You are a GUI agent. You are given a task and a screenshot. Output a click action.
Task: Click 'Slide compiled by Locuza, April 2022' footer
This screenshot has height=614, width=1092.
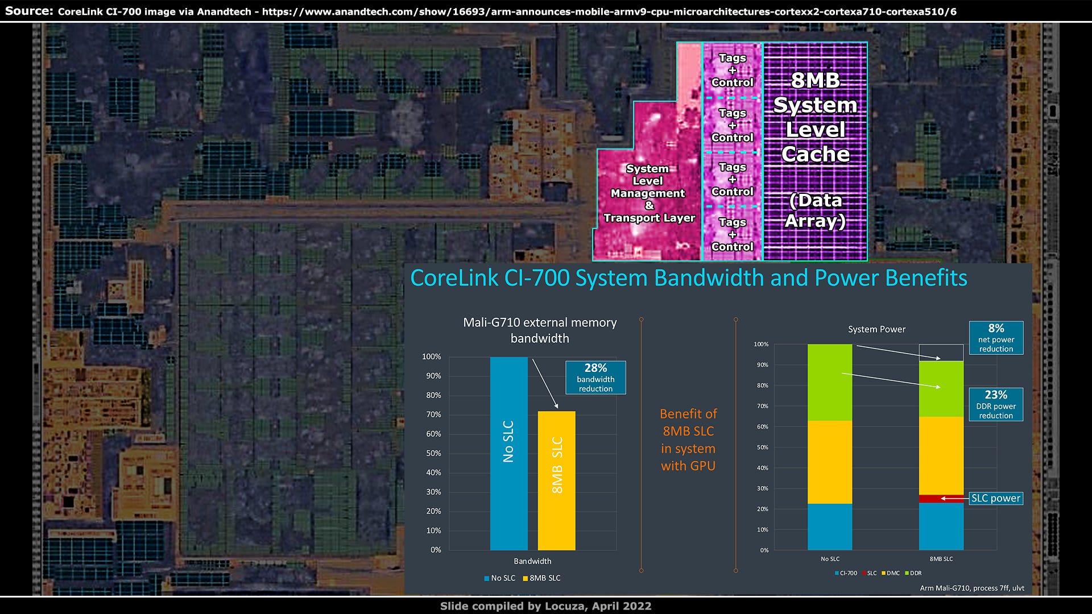click(x=545, y=606)
